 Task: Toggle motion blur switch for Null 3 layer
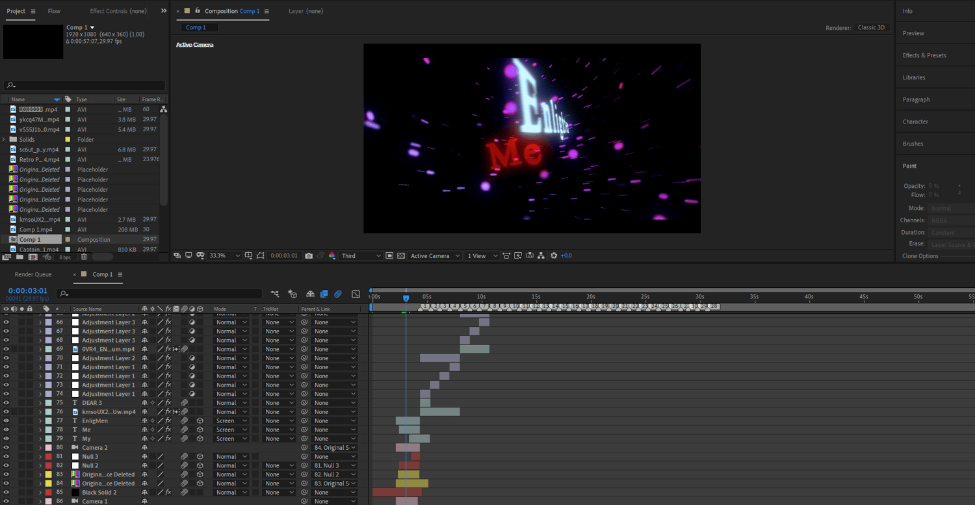185,457
